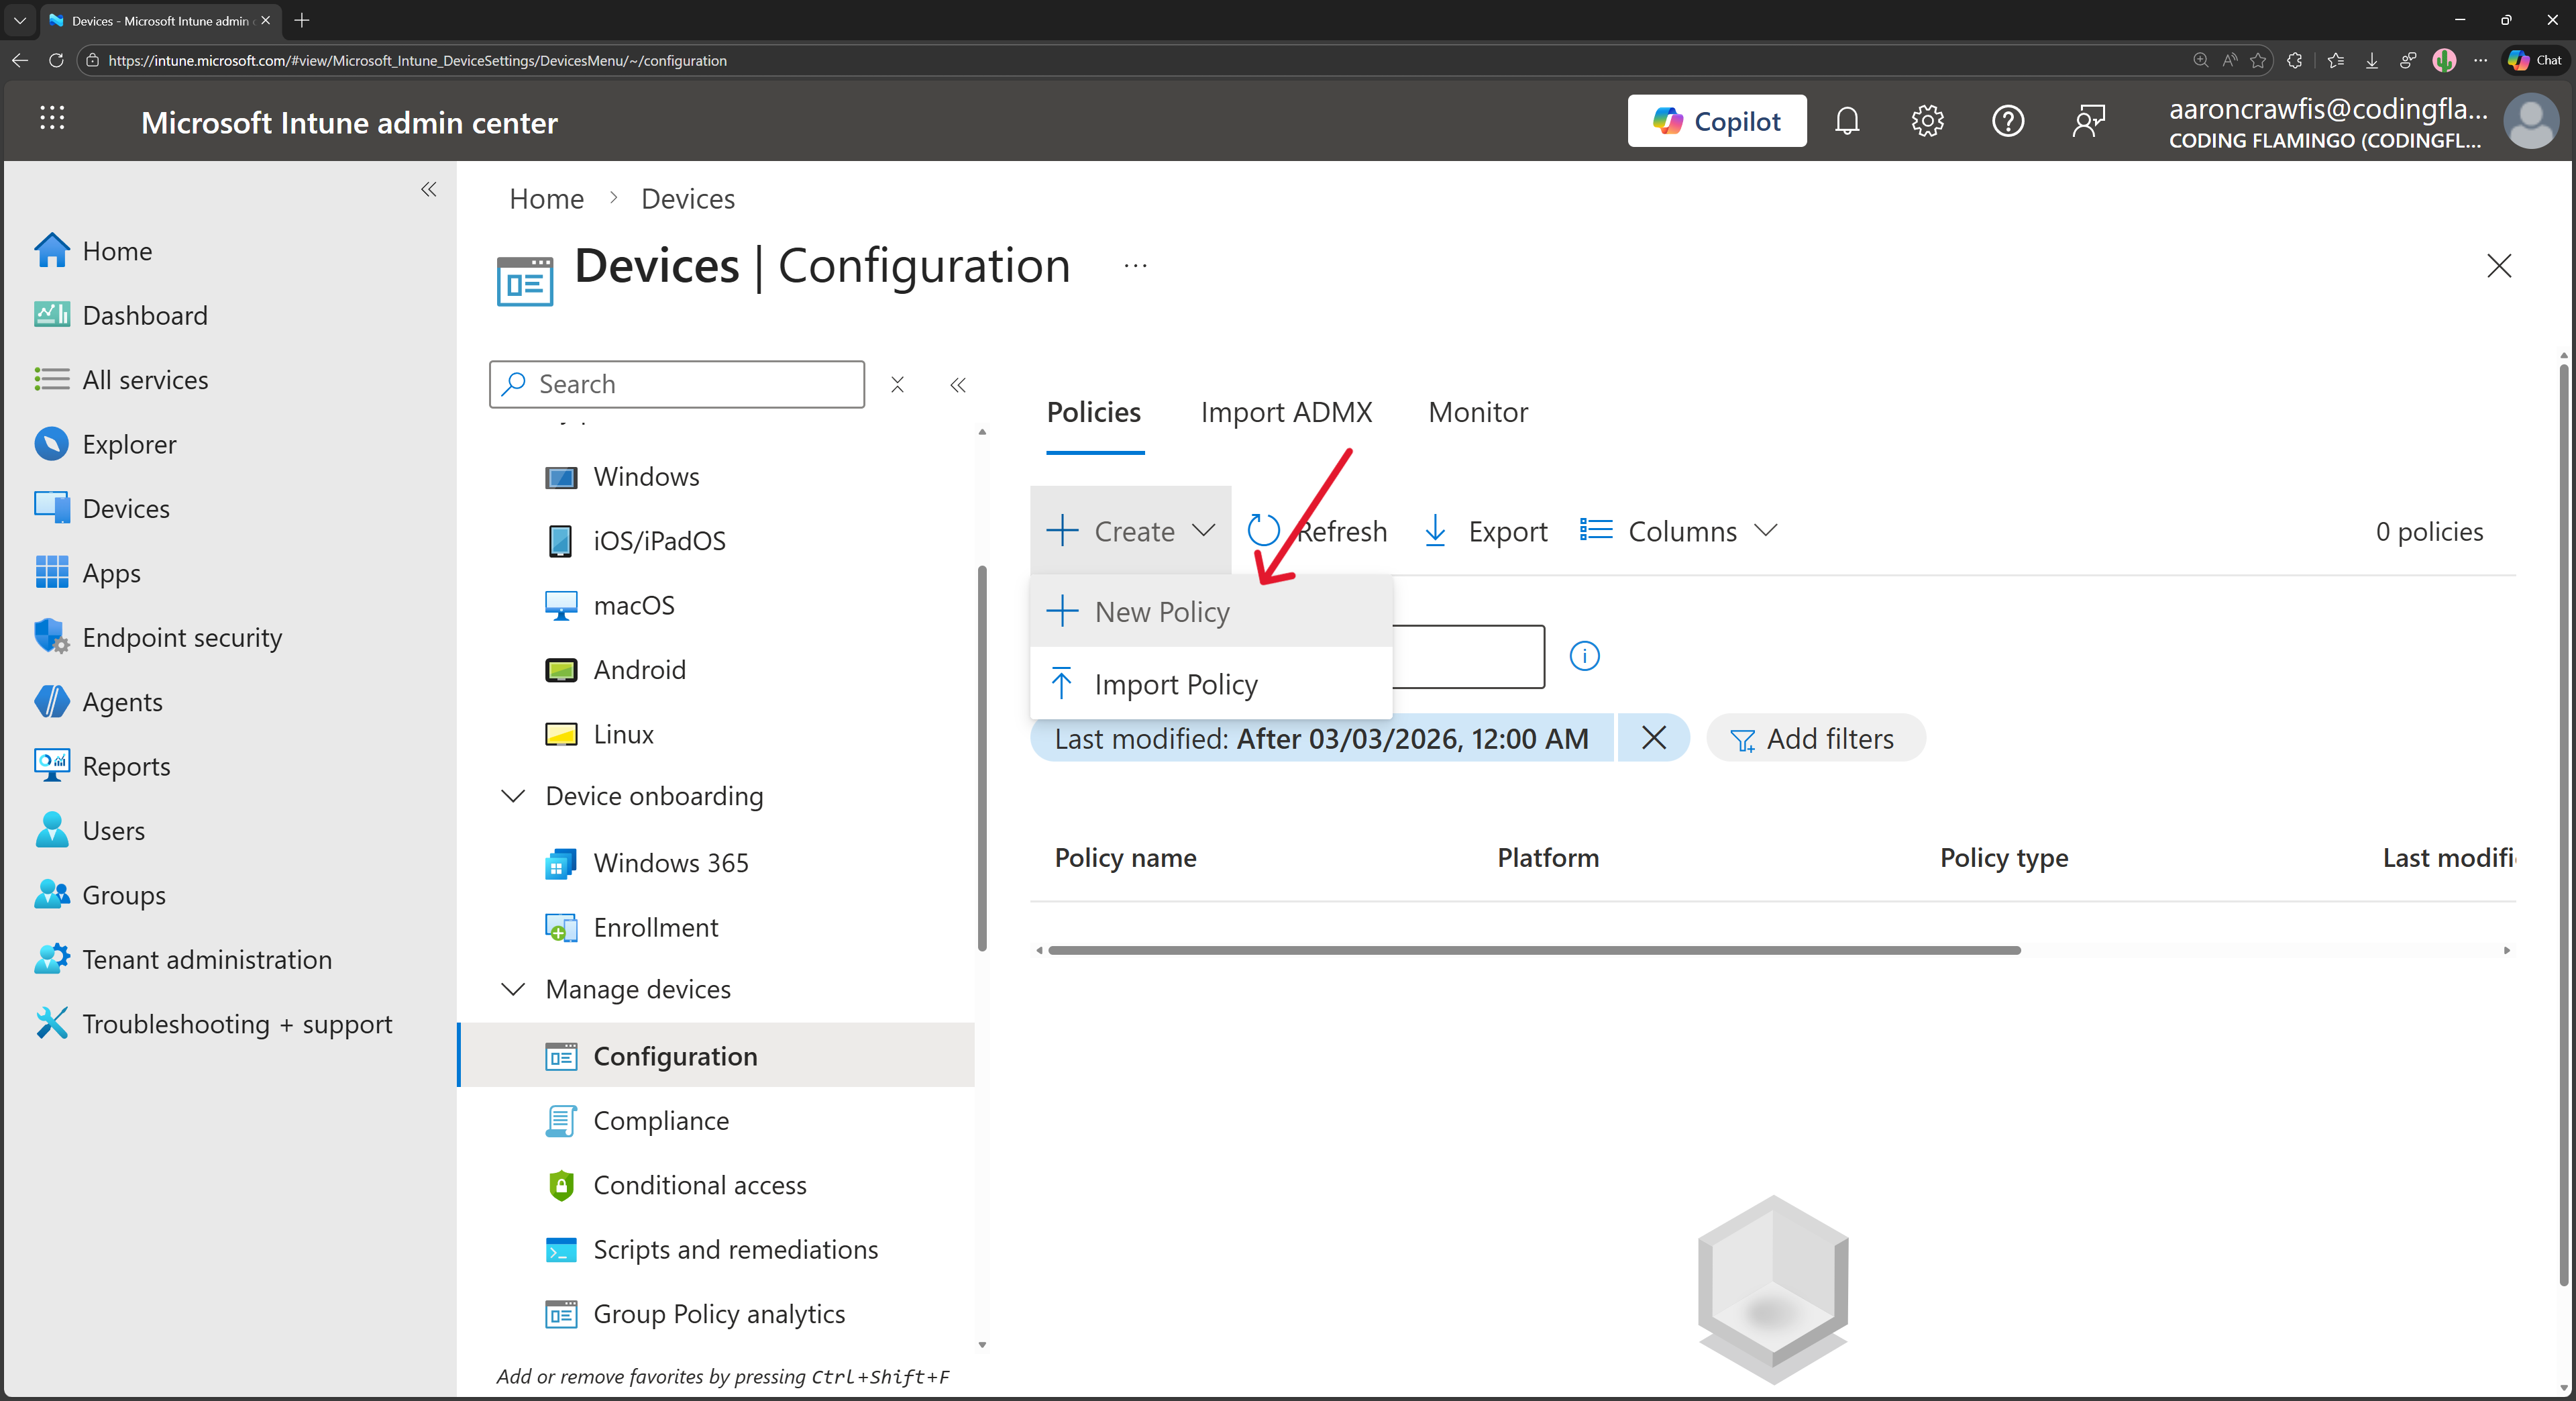Open the Devices section in the sidebar

(x=125, y=508)
